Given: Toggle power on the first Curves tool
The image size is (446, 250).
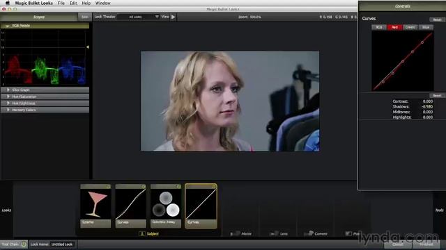Looking at the screenshot, I should pos(144,187).
